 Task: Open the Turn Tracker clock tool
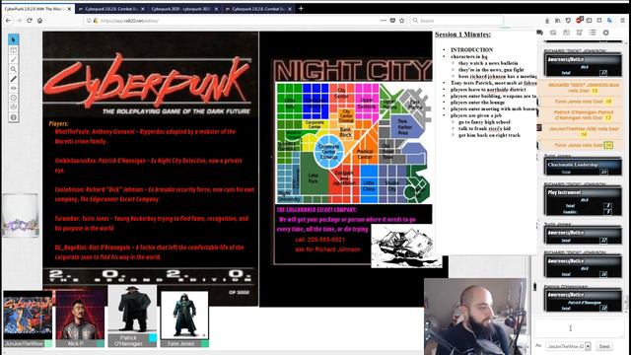13,98
